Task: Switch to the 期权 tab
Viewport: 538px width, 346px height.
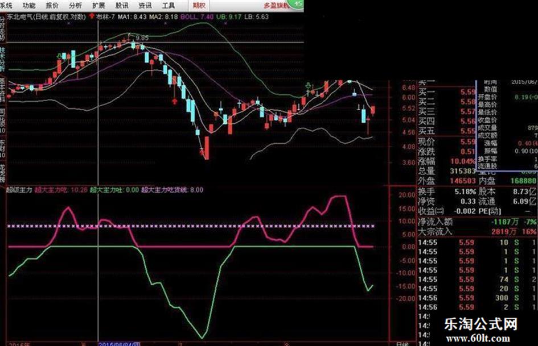Action: click(x=199, y=6)
